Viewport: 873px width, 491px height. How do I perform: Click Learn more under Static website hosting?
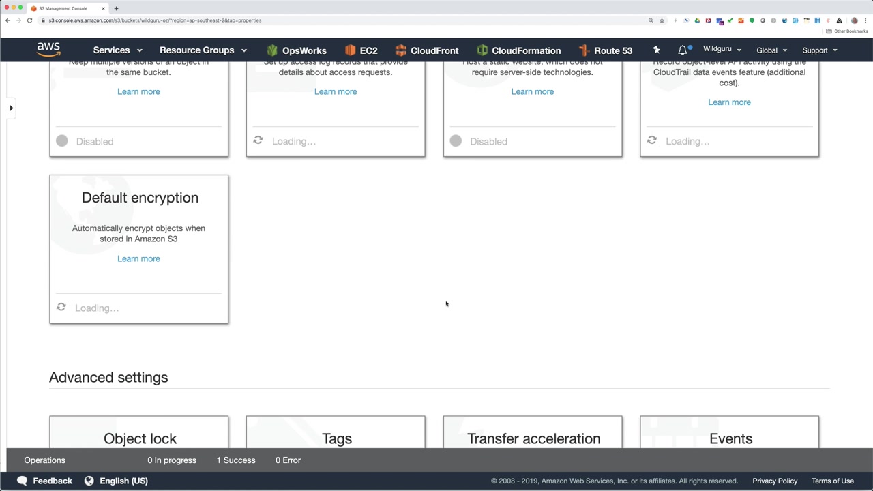533,91
